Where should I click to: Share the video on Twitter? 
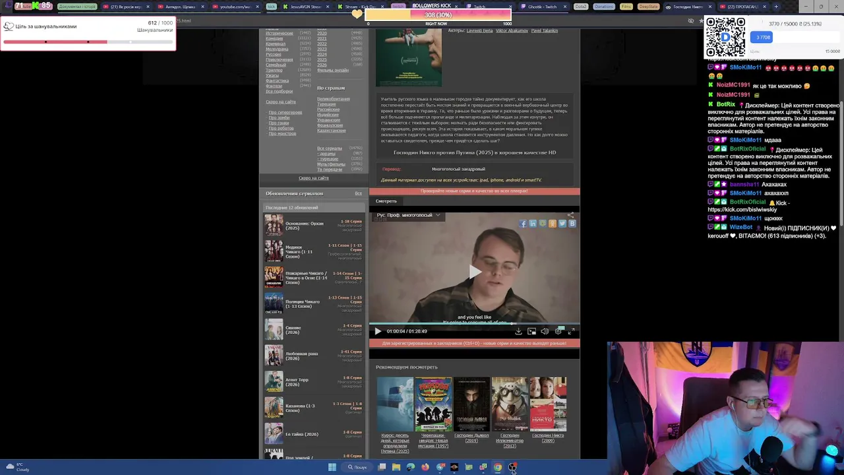click(562, 224)
